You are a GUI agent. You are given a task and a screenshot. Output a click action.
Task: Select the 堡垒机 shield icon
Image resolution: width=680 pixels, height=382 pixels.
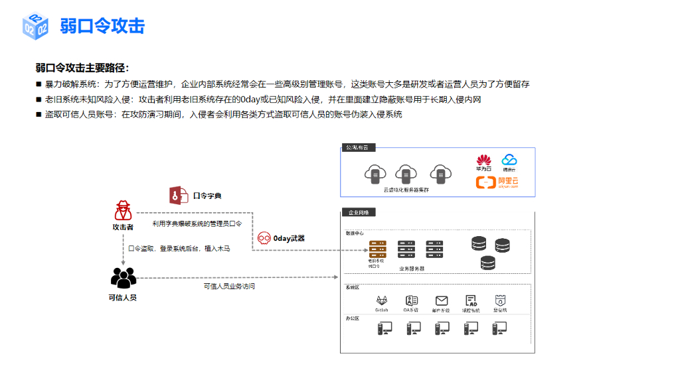[500, 300]
